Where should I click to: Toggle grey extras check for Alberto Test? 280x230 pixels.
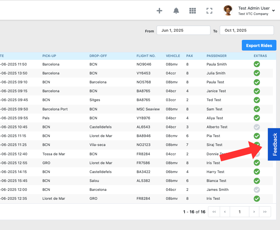pos(256,127)
